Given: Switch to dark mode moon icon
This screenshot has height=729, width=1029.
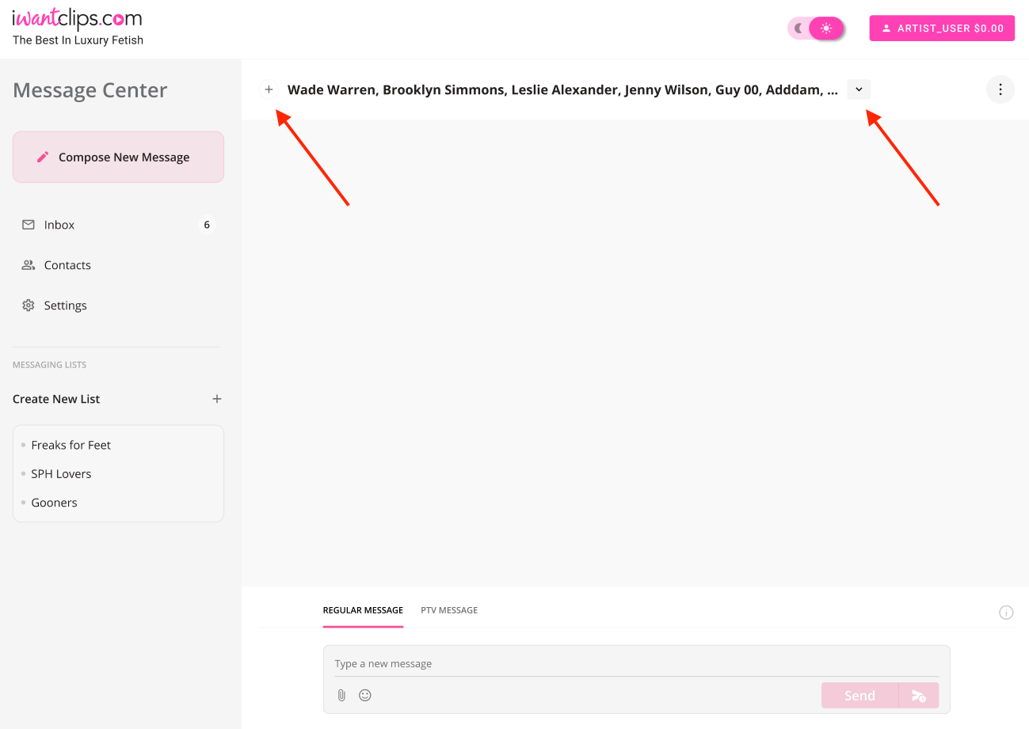Looking at the screenshot, I should 798,28.
